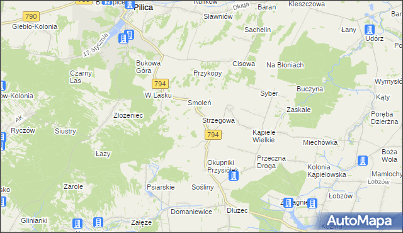Select the Kleszczowa label

307,4
